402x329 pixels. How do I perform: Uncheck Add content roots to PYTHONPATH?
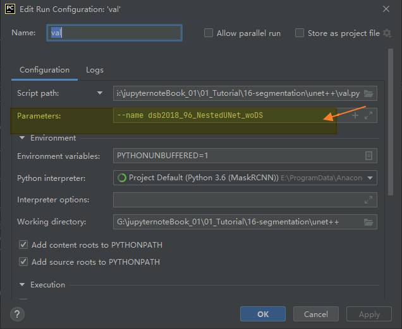[23, 245]
